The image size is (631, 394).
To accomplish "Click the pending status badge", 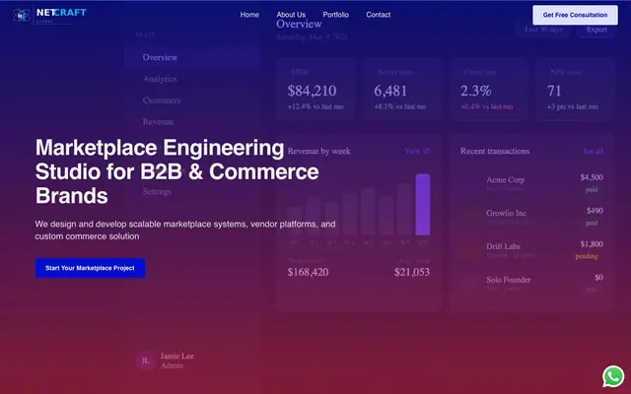I will click(x=587, y=256).
